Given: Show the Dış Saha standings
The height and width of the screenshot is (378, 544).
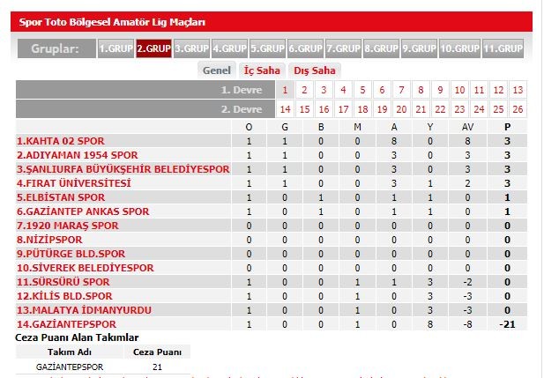Looking at the screenshot, I should (315, 70).
